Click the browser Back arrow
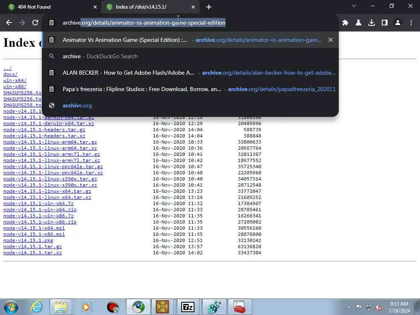This screenshot has height=315, width=420. pos(9,23)
